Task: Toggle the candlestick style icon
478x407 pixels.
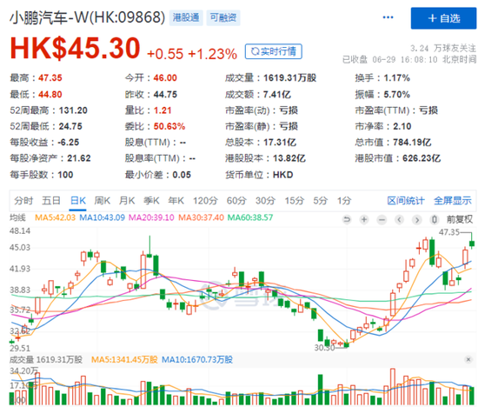Action: click(x=435, y=219)
